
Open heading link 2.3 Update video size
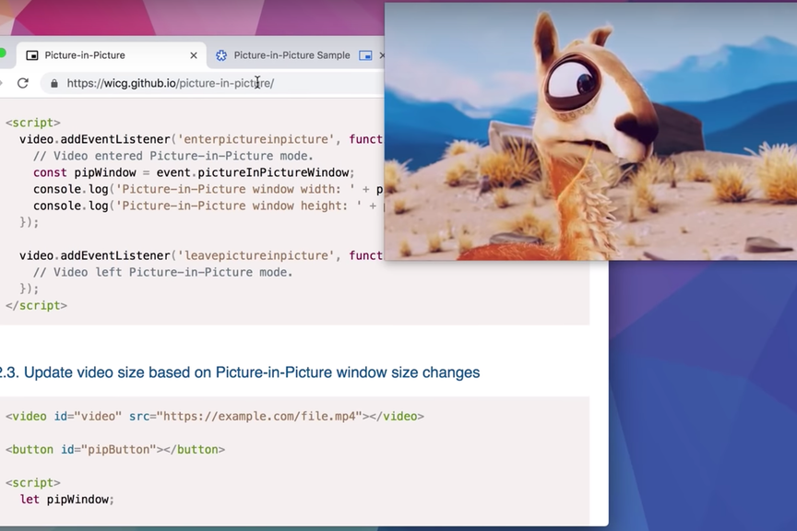pos(240,372)
